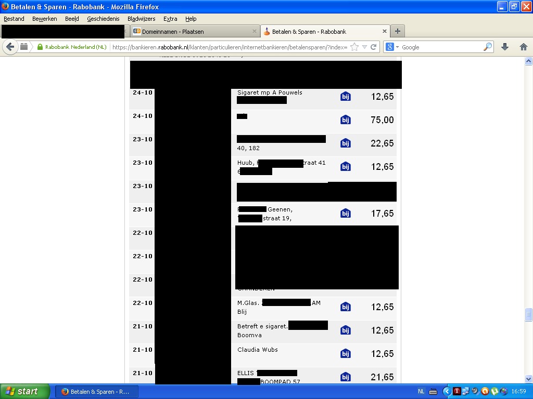Image resolution: width=533 pixels, height=399 pixels.
Task: Click the bij icon in Claudia Wubs row
Action: coord(346,354)
